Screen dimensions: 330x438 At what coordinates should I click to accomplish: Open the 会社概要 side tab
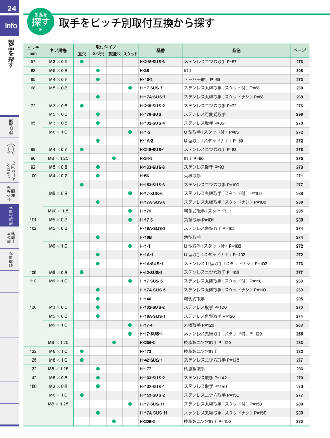coord(10,127)
